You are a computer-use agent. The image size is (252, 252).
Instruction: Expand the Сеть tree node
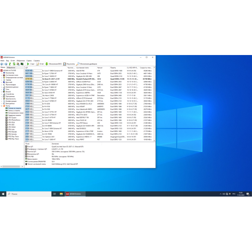coord(2,89)
